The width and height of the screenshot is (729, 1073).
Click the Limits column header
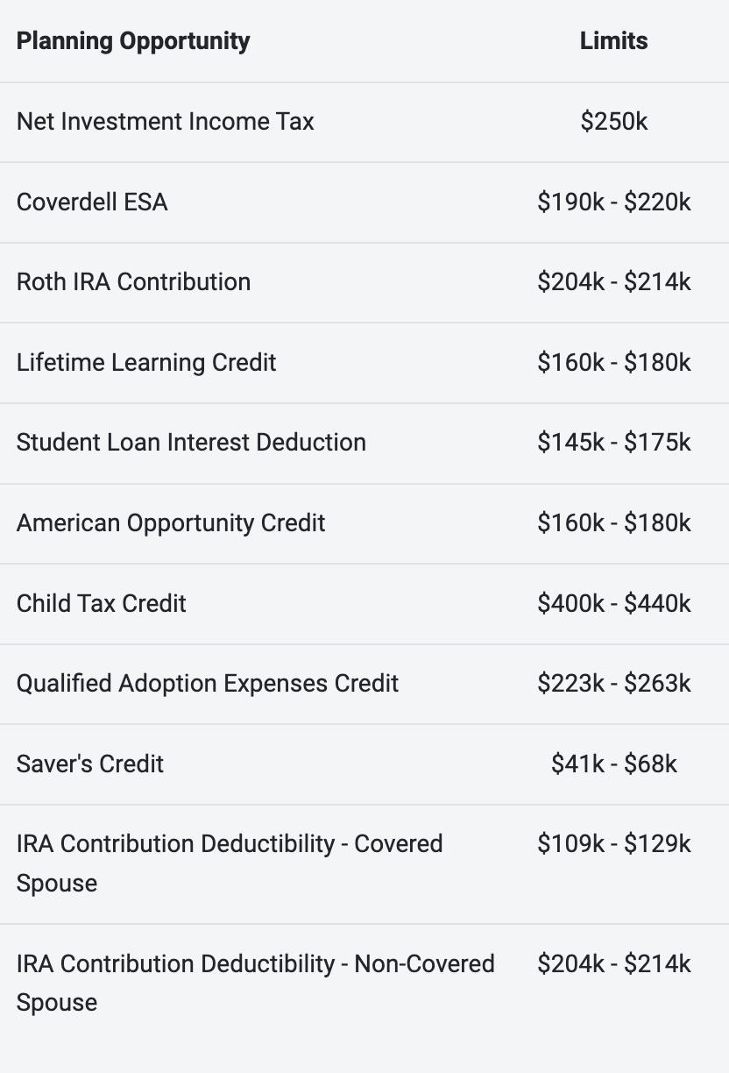pos(613,41)
